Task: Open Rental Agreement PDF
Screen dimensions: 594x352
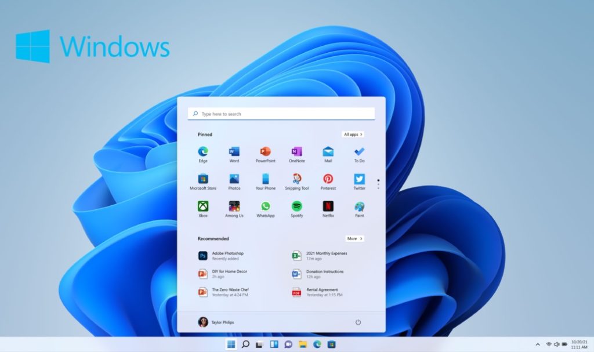Action: (317, 292)
